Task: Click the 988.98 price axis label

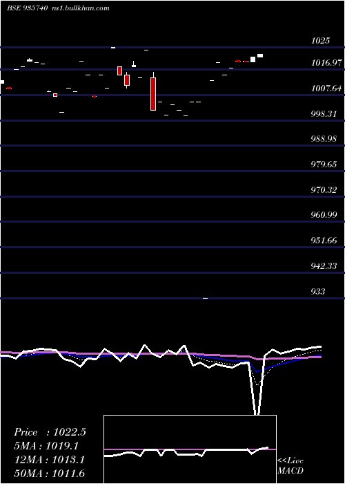Action: pos(324,139)
